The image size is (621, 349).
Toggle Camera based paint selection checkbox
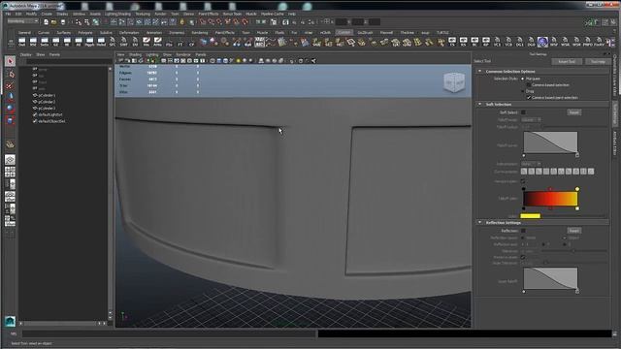coord(529,97)
